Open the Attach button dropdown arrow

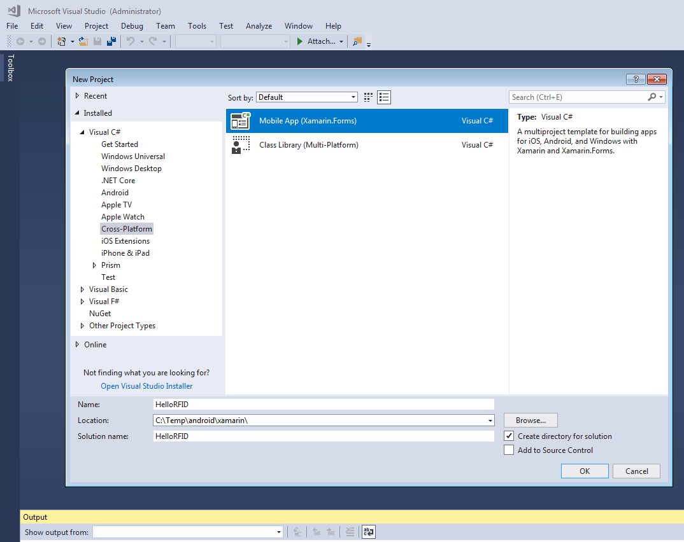[x=341, y=41]
